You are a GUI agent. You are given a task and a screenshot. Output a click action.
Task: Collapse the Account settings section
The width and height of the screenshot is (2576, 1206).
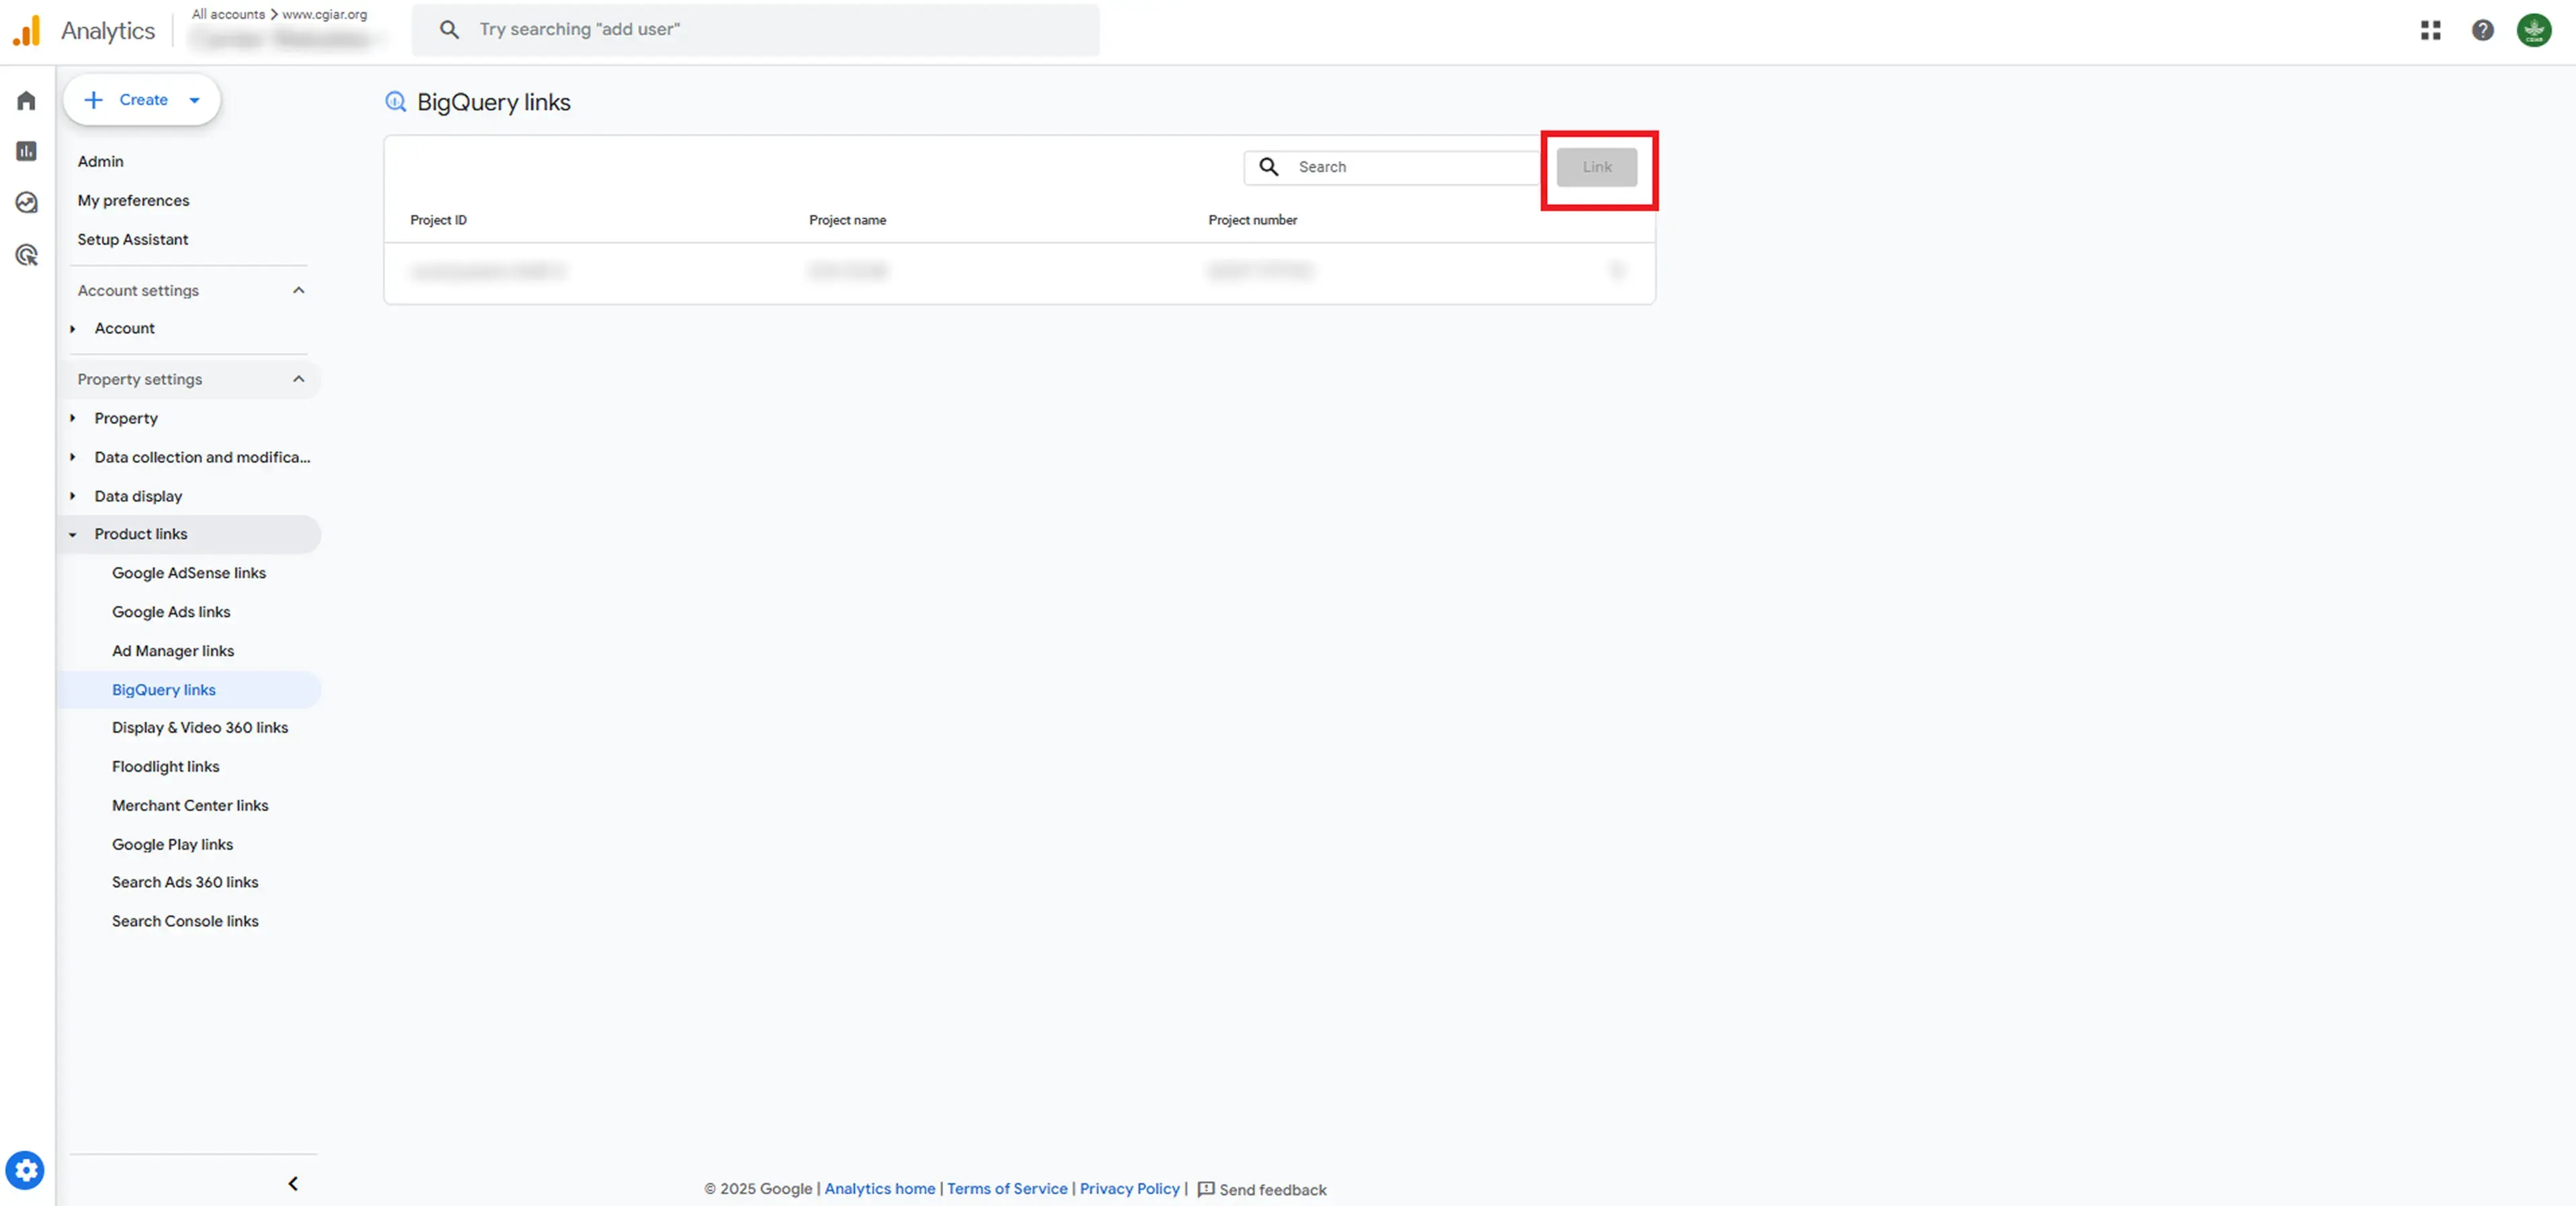[298, 290]
